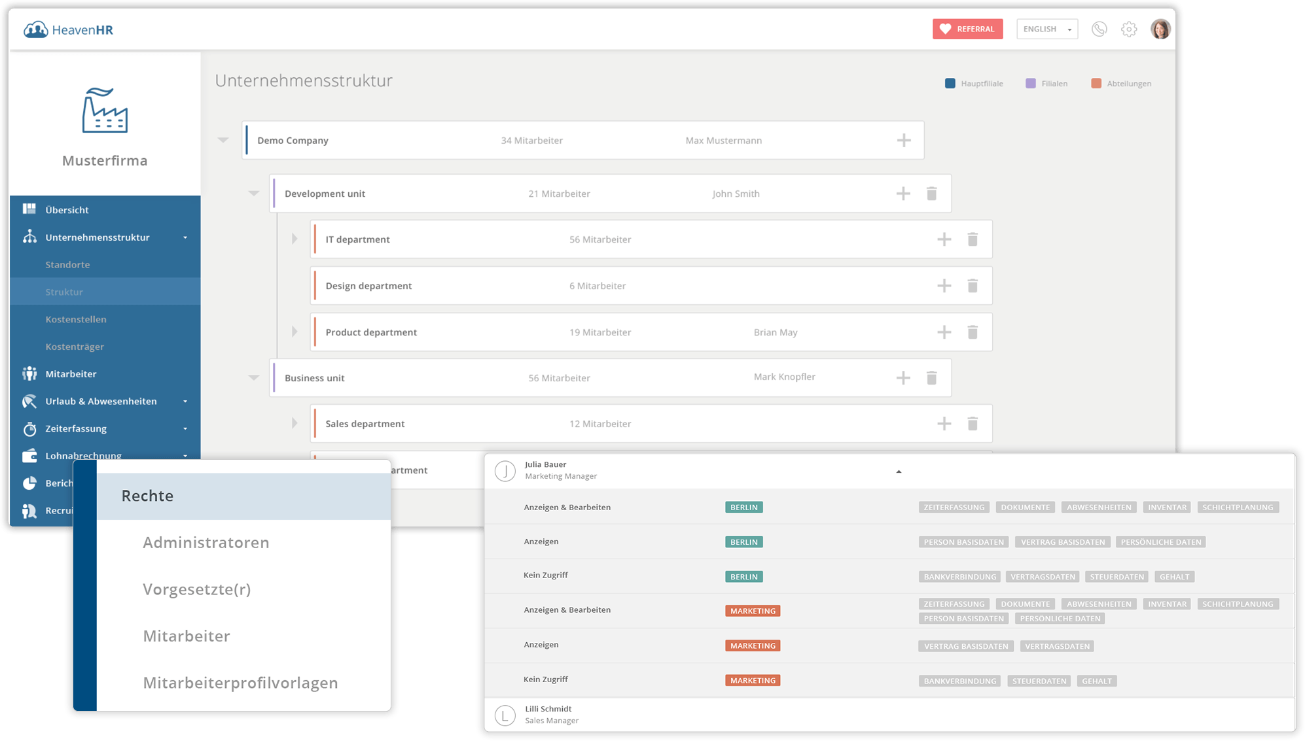Open Kostenstellen submenu item
The width and height of the screenshot is (1305, 741).
pos(76,319)
